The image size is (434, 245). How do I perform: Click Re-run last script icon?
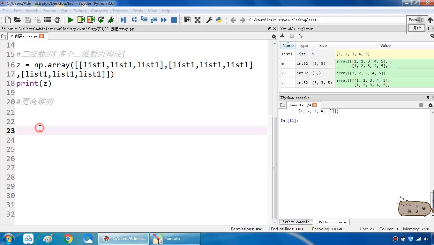click(101, 20)
